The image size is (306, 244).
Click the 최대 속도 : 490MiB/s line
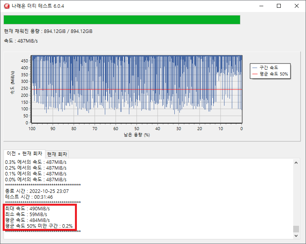point(27,209)
